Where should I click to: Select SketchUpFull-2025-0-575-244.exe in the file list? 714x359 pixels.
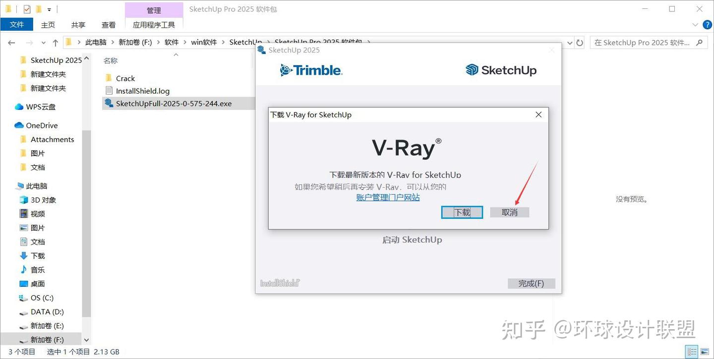pos(168,103)
